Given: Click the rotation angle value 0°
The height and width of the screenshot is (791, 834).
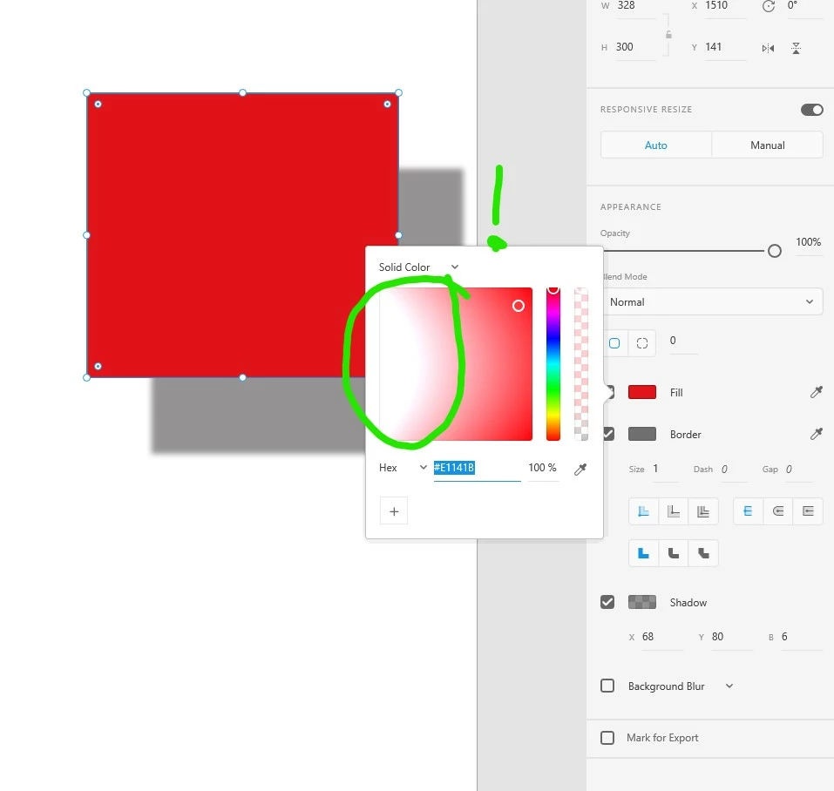Looking at the screenshot, I should [x=804, y=6].
